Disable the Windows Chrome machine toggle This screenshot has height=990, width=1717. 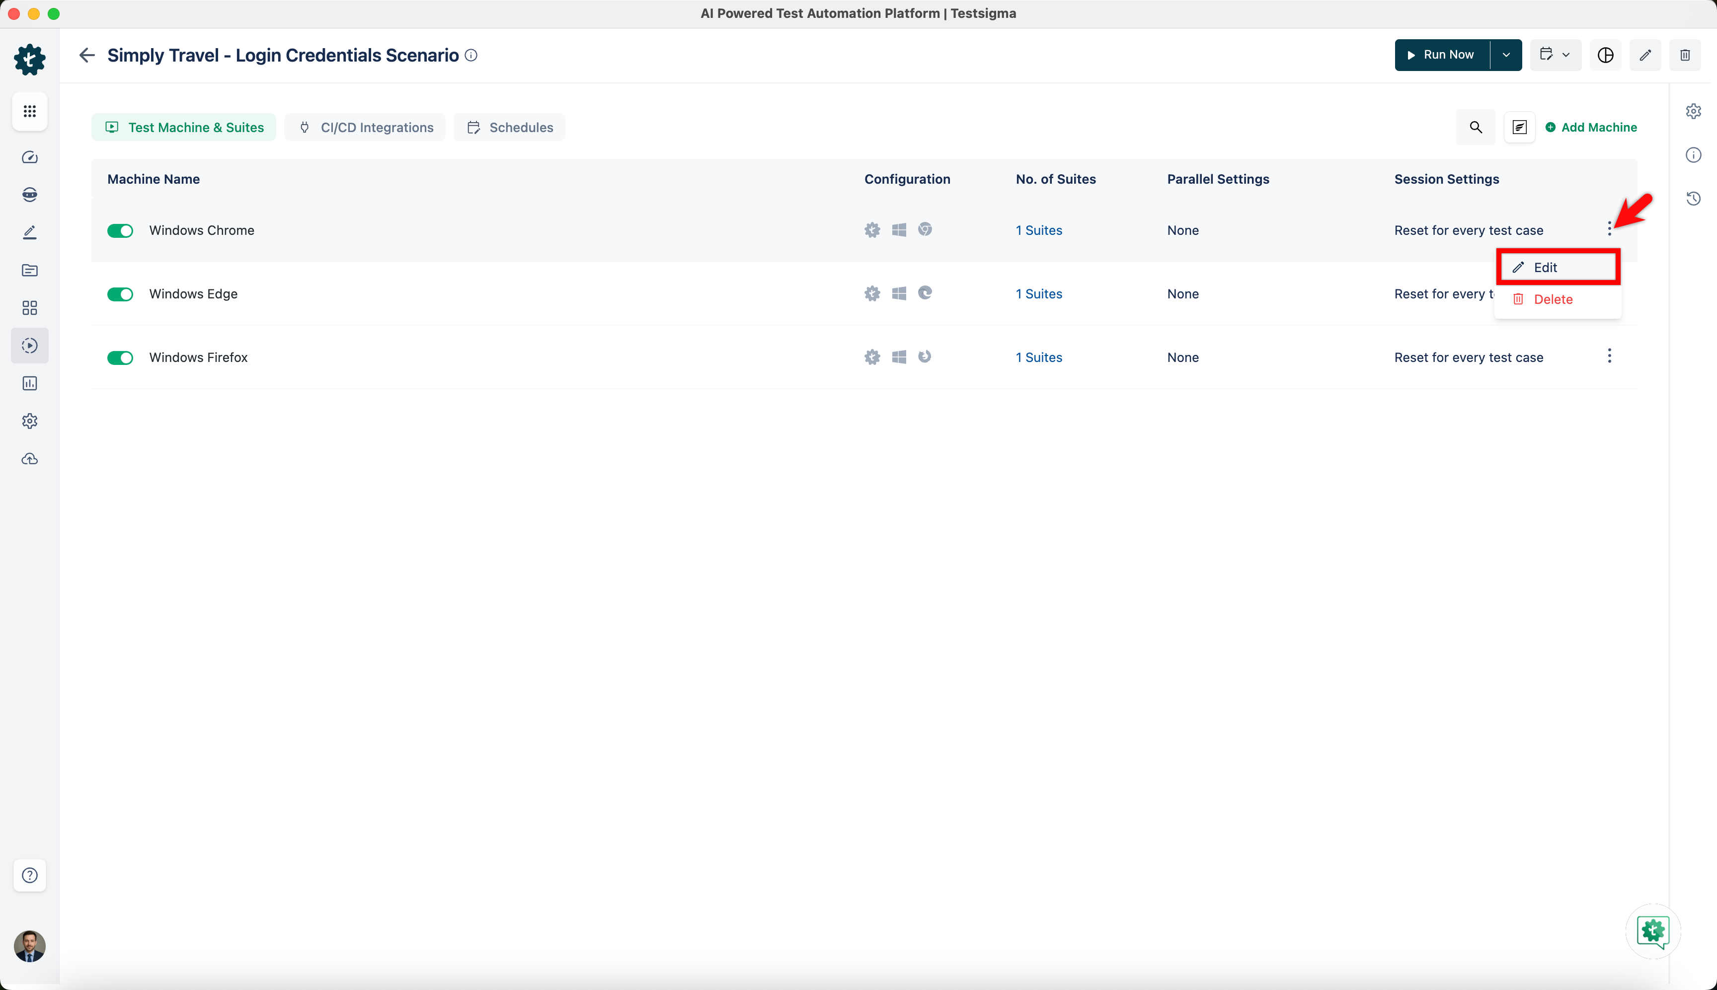(x=120, y=230)
